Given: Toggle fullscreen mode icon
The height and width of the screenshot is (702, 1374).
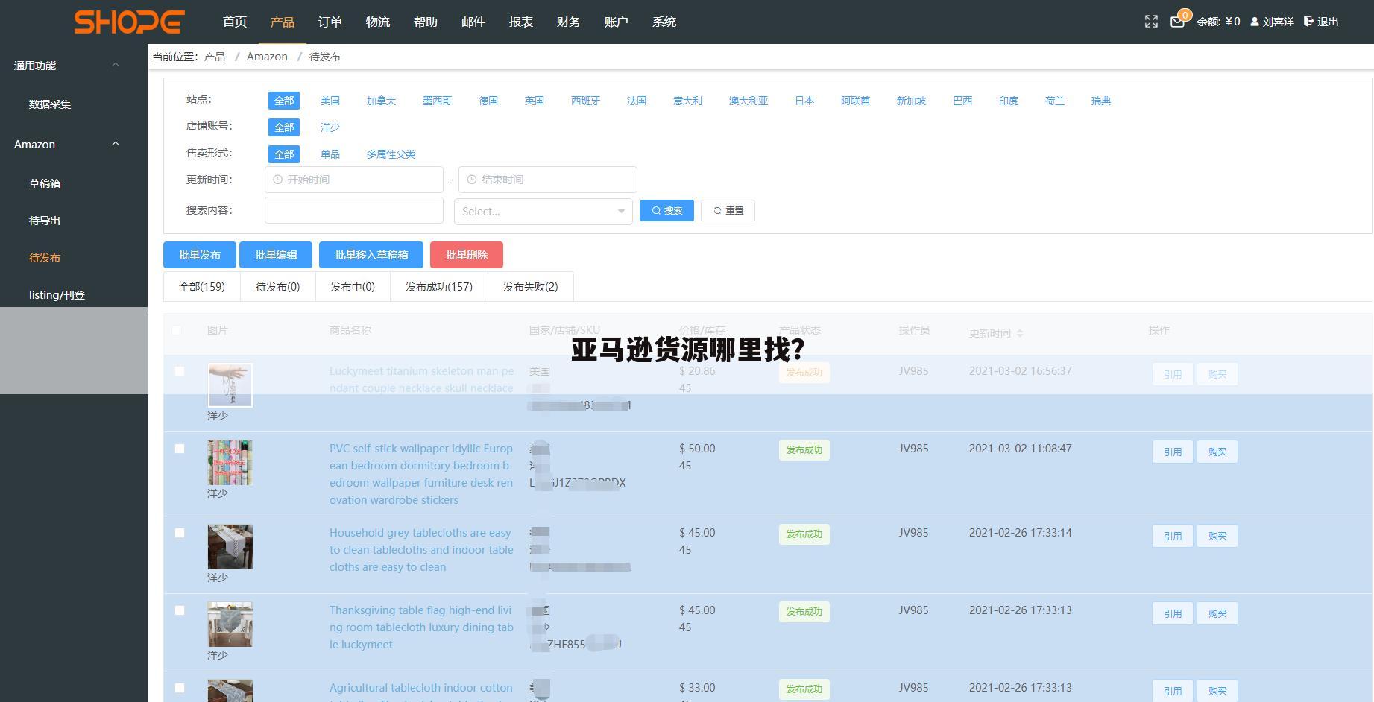Looking at the screenshot, I should tap(1151, 22).
